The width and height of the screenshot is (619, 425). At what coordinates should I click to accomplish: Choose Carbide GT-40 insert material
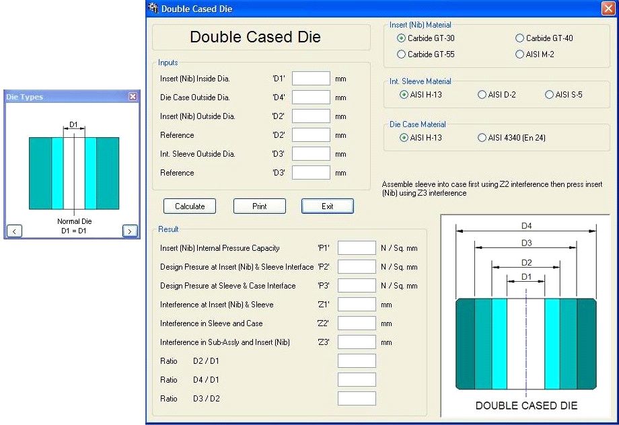pyautogui.click(x=519, y=38)
